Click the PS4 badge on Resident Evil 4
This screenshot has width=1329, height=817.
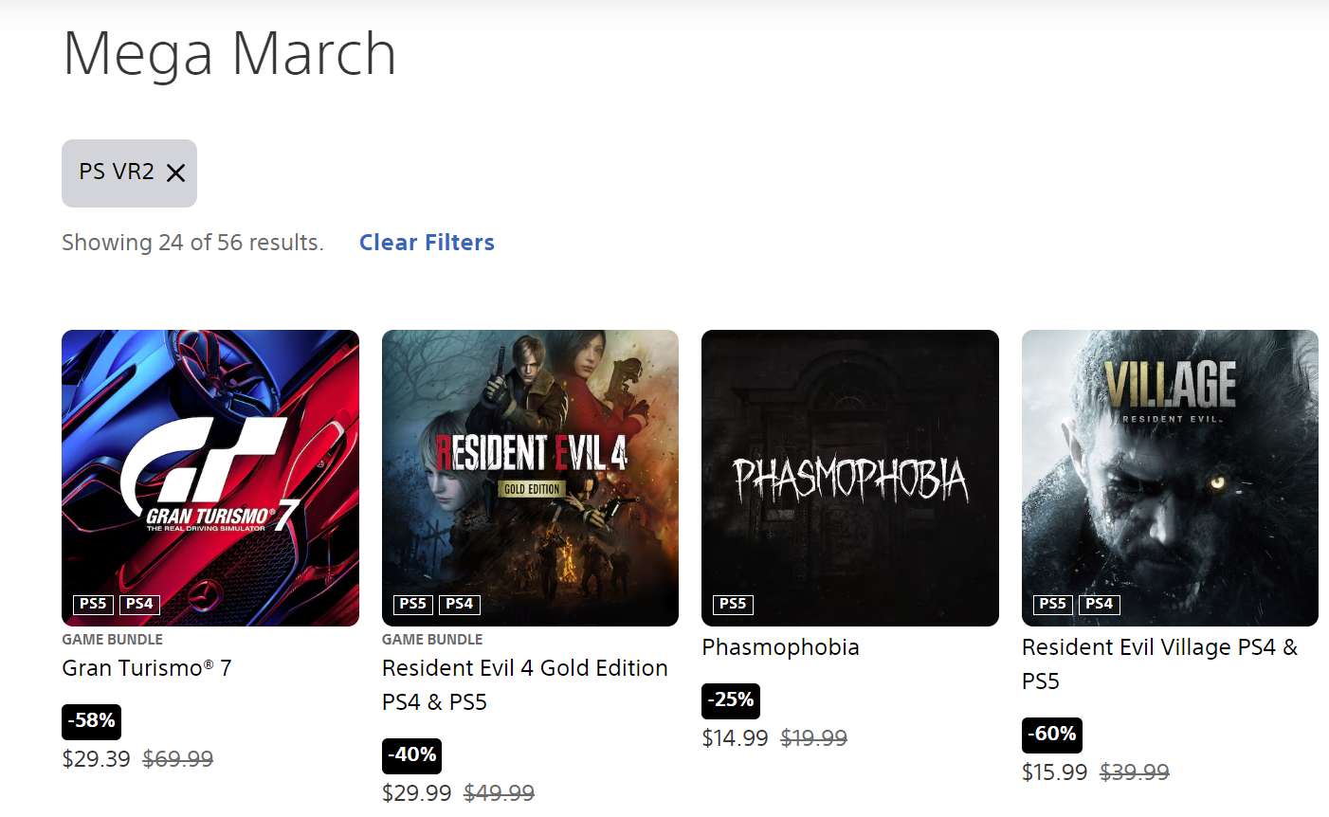pos(459,604)
